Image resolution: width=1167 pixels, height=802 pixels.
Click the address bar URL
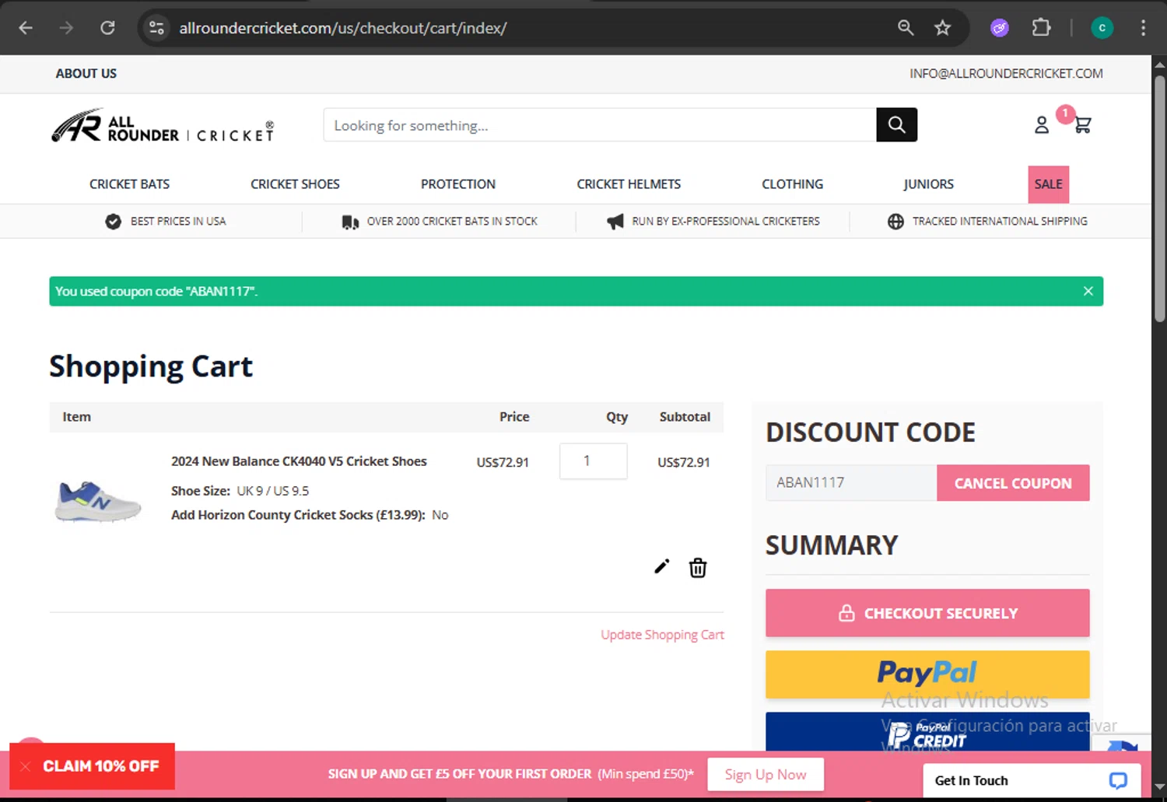[343, 28]
